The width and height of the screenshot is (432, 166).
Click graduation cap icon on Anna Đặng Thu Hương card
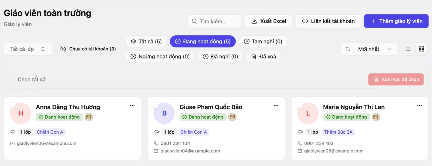[13, 132]
